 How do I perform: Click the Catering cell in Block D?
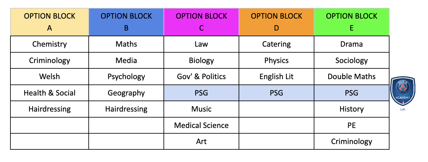pos(276,44)
